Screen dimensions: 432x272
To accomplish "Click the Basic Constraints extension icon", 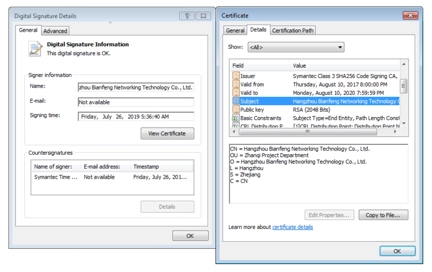I will [x=236, y=118].
